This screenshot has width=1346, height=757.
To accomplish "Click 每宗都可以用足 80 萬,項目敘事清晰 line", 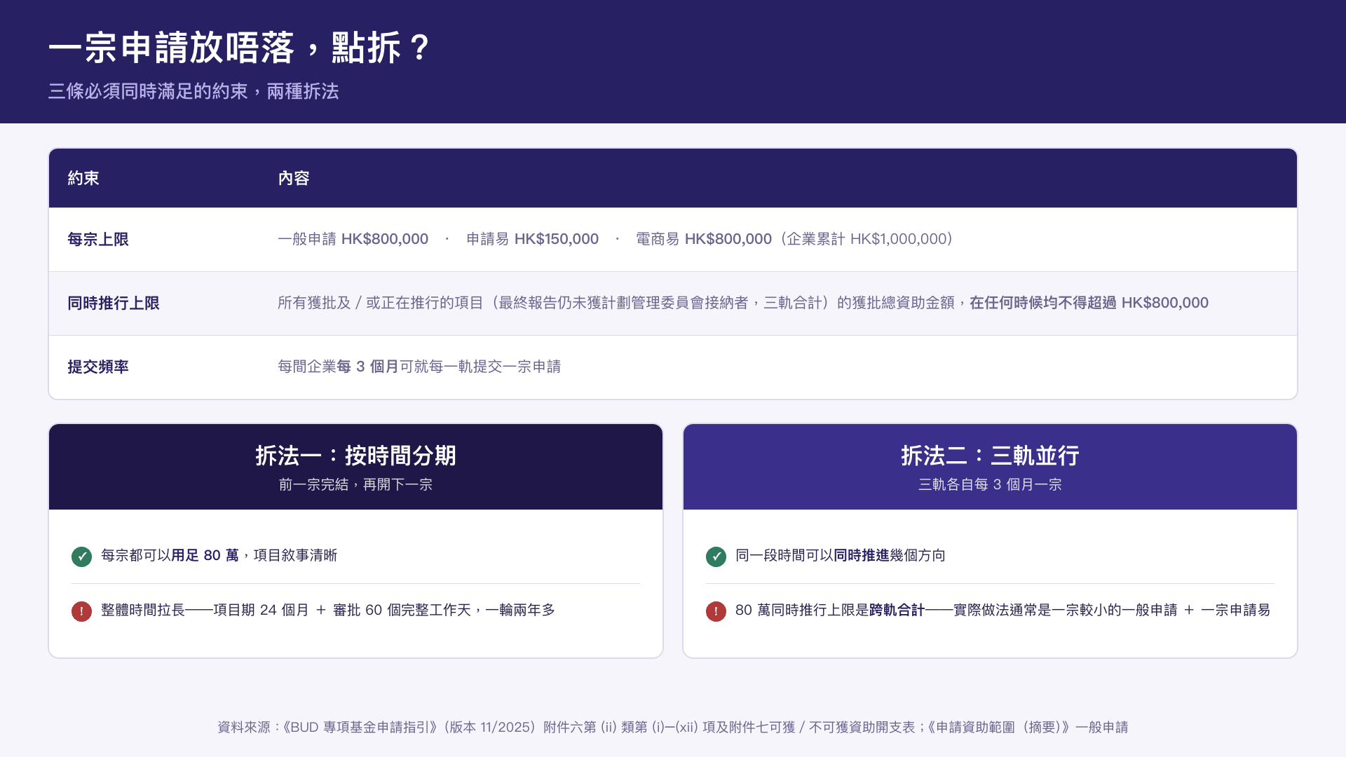I will [x=219, y=555].
